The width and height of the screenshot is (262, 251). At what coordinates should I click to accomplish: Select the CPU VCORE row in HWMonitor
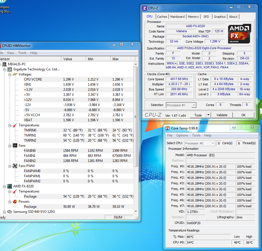(79, 79)
